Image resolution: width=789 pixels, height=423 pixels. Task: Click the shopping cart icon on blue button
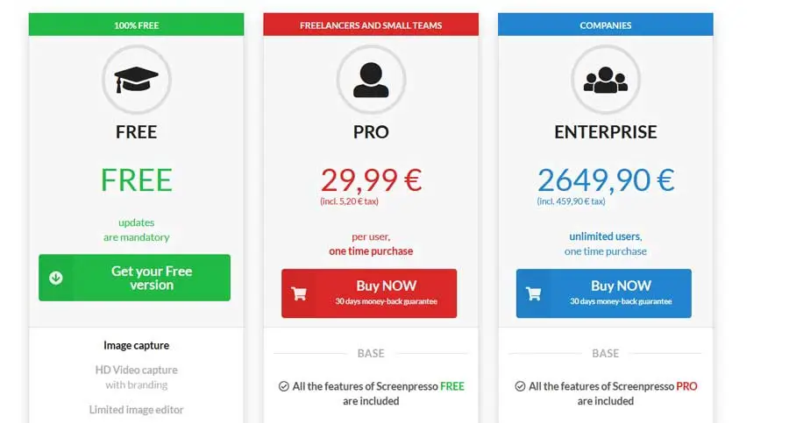(x=534, y=293)
